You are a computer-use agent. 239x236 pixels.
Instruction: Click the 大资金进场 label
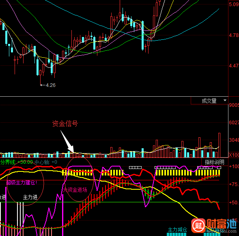tap(75, 190)
